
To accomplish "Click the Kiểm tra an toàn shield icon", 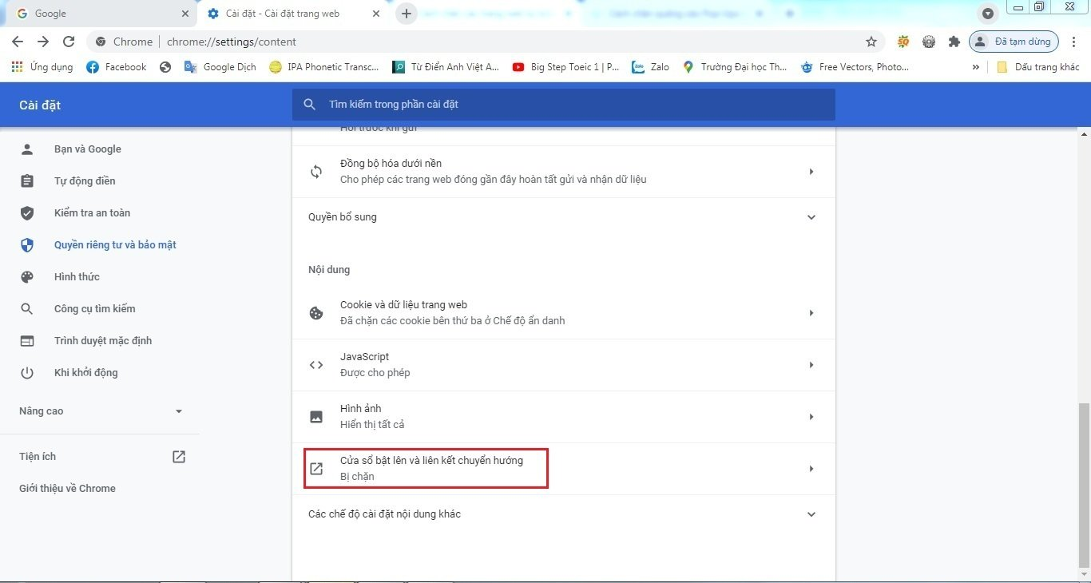I will tap(27, 212).
